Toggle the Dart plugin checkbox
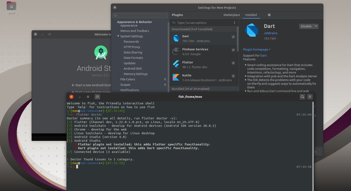 [x=233, y=37]
